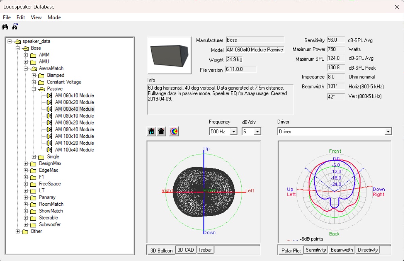Expand the Subwoofer folder
This screenshot has width=404, height=261.
pyautogui.click(x=25, y=224)
